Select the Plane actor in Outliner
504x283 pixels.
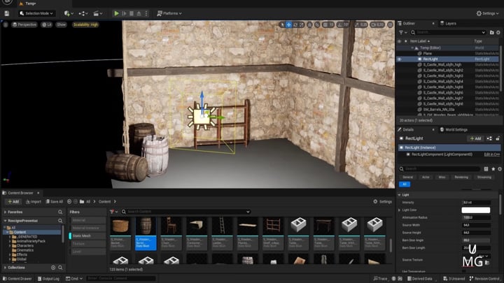tap(427, 54)
